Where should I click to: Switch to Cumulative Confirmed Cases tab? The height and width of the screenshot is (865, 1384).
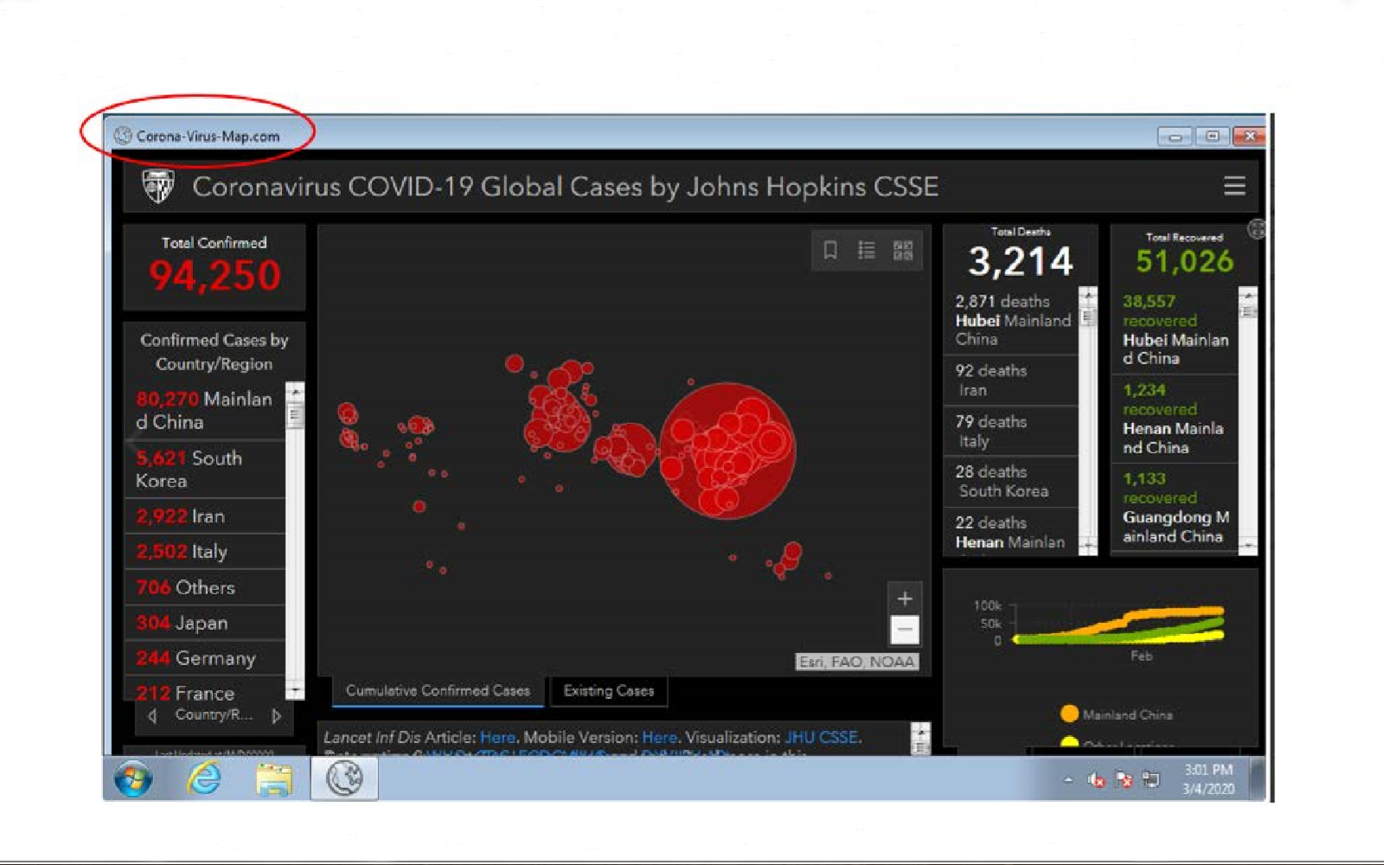[438, 691]
